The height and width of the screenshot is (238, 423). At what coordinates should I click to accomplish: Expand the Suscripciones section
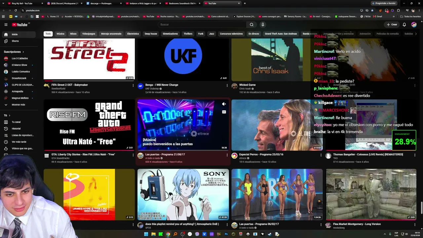point(14,52)
